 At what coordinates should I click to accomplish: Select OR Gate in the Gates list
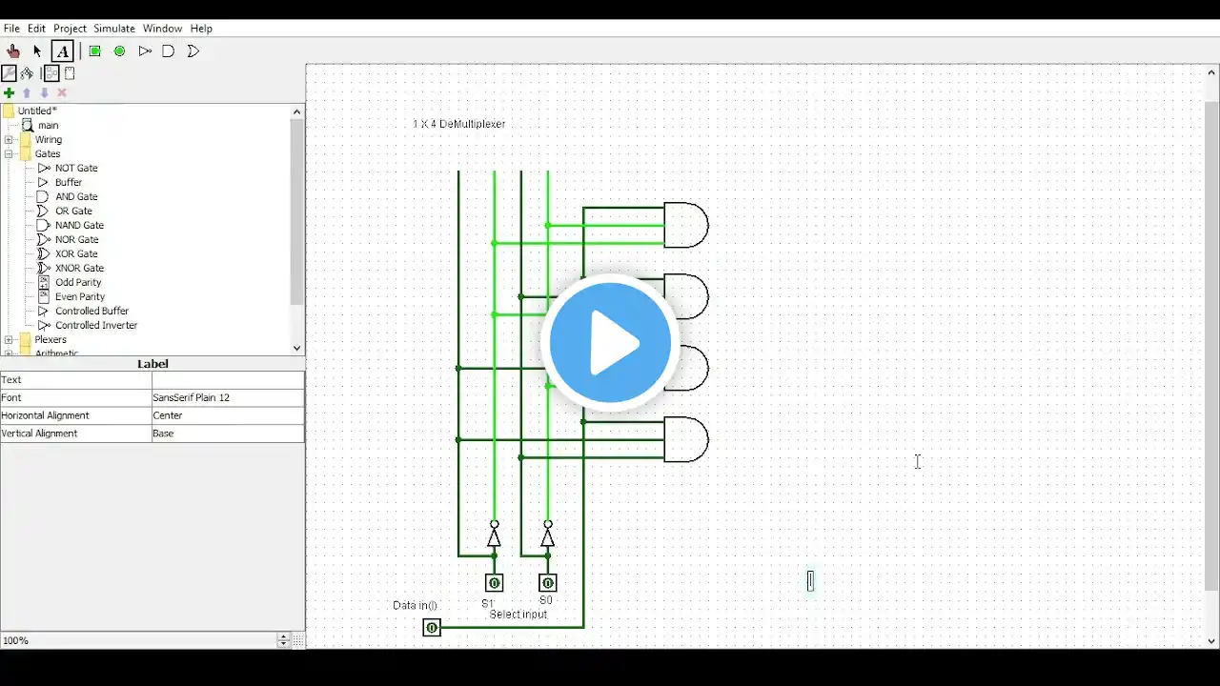point(73,211)
